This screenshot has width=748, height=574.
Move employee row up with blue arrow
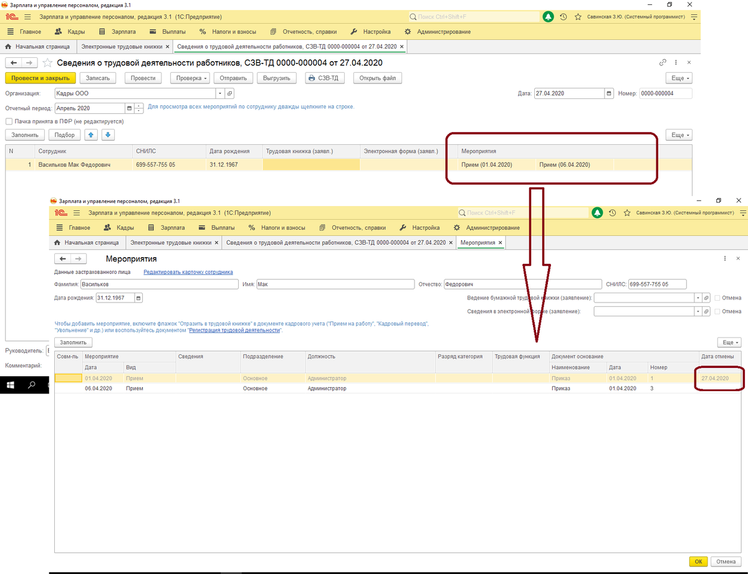coord(91,134)
